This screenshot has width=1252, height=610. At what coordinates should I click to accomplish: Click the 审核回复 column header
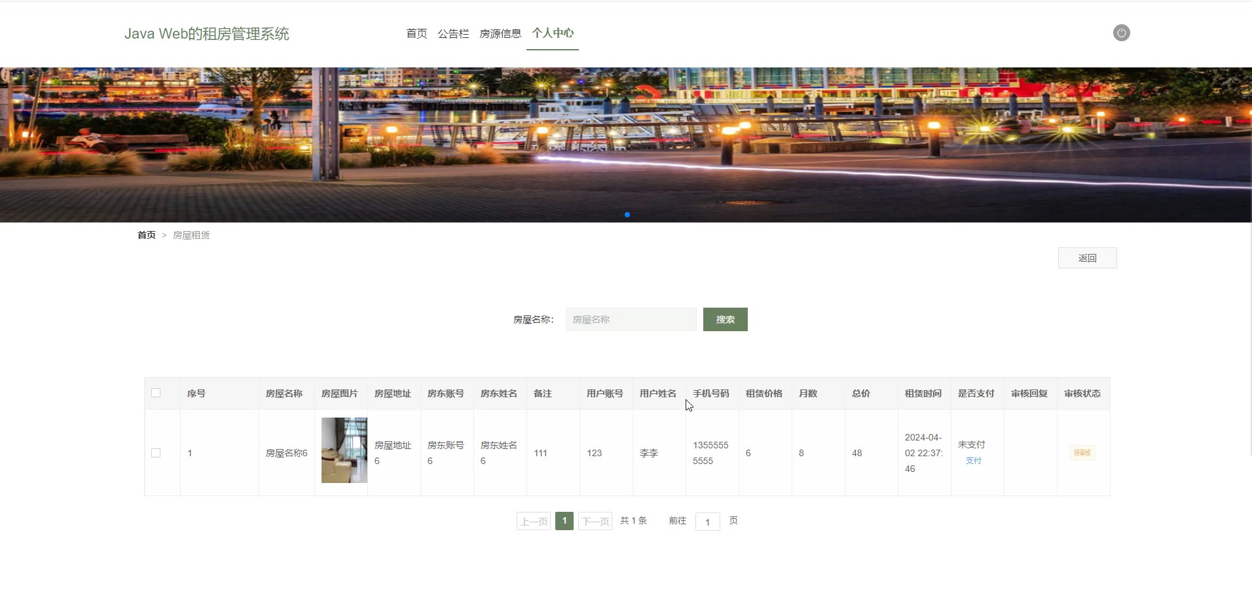[x=1029, y=393]
